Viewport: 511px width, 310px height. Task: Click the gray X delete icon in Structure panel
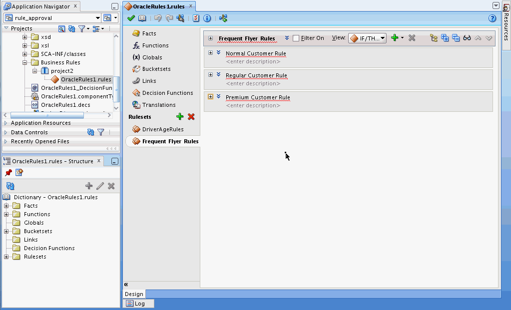(x=111, y=186)
